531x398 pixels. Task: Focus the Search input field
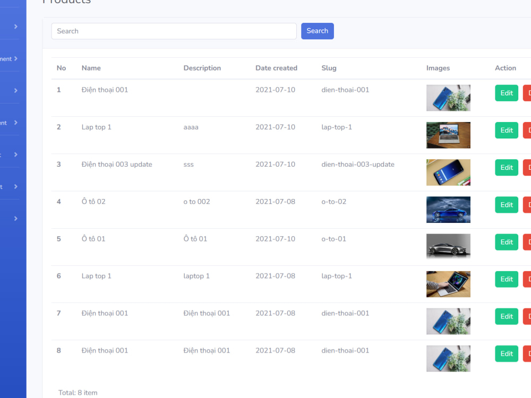tap(174, 31)
